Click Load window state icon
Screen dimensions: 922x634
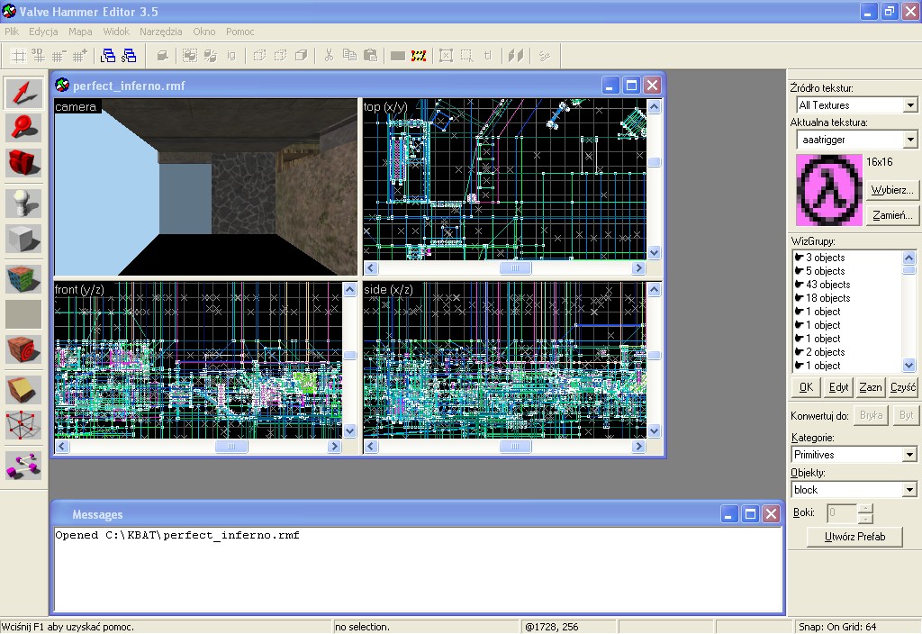pos(108,56)
